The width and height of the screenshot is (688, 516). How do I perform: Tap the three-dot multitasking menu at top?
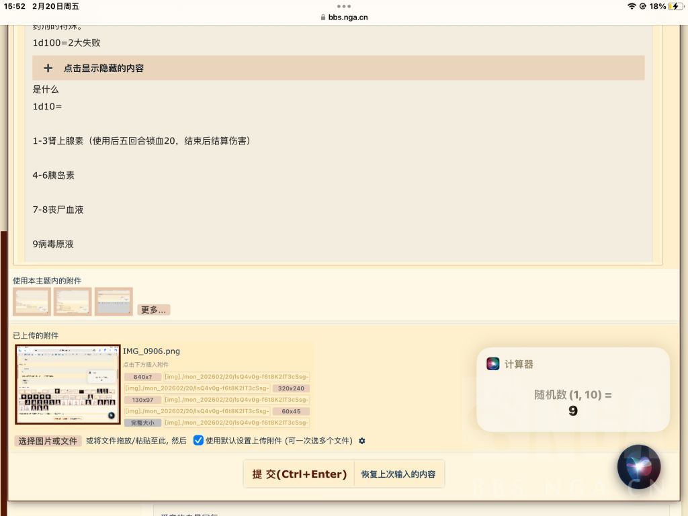pos(343,6)
